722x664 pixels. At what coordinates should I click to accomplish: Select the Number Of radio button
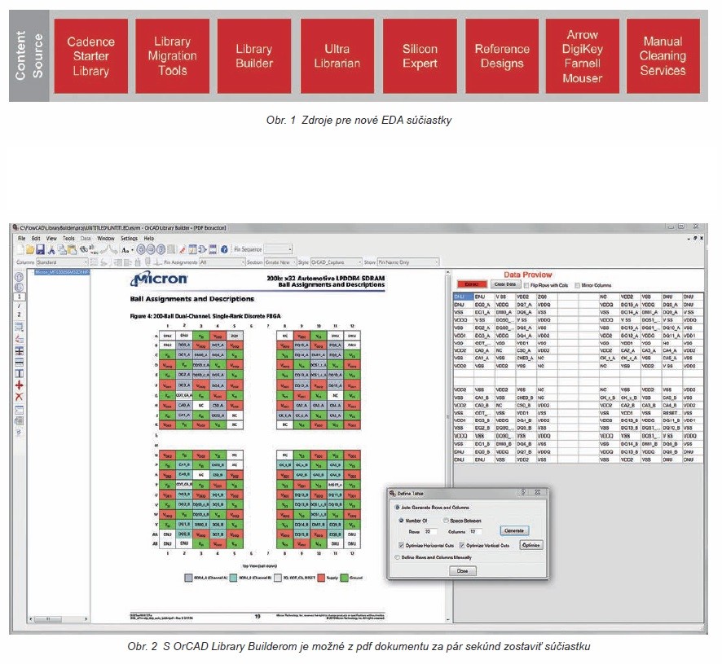[401, 521]
